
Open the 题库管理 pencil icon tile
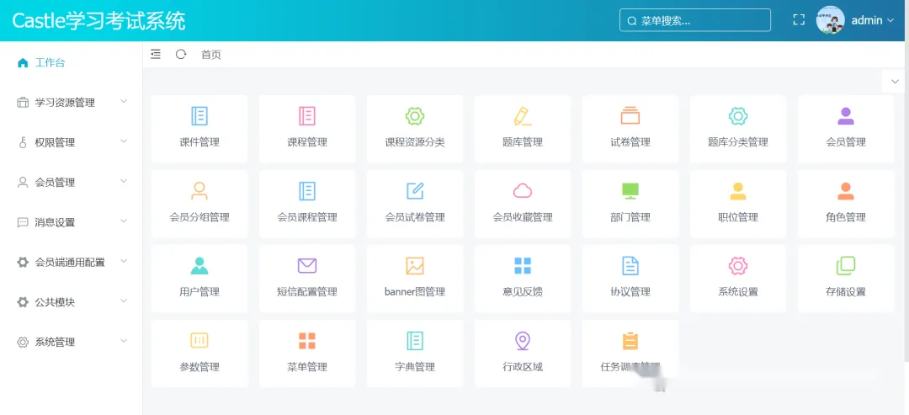coord(523,129)
